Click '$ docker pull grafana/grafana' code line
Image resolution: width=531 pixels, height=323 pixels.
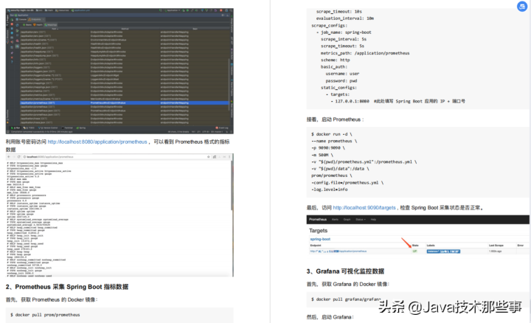346,299
